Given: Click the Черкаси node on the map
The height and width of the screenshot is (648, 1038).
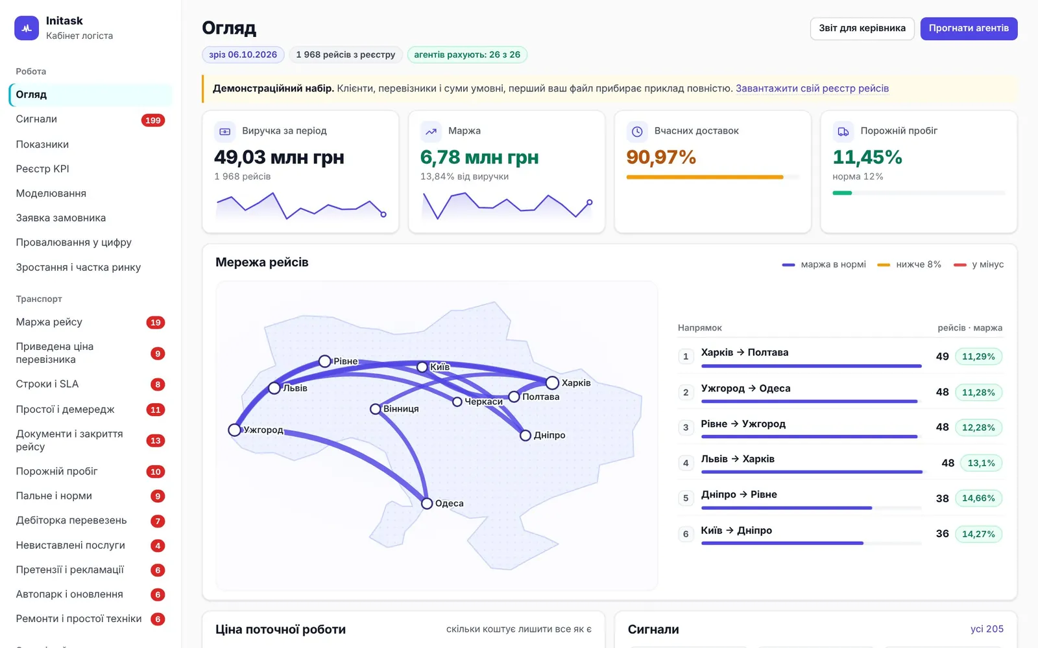Looking at the screenshot, I should point(457,402).
